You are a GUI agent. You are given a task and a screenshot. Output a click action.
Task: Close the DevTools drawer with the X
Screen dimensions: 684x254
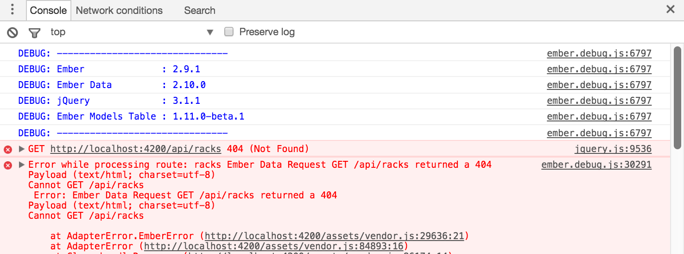(x=670, y=9)
